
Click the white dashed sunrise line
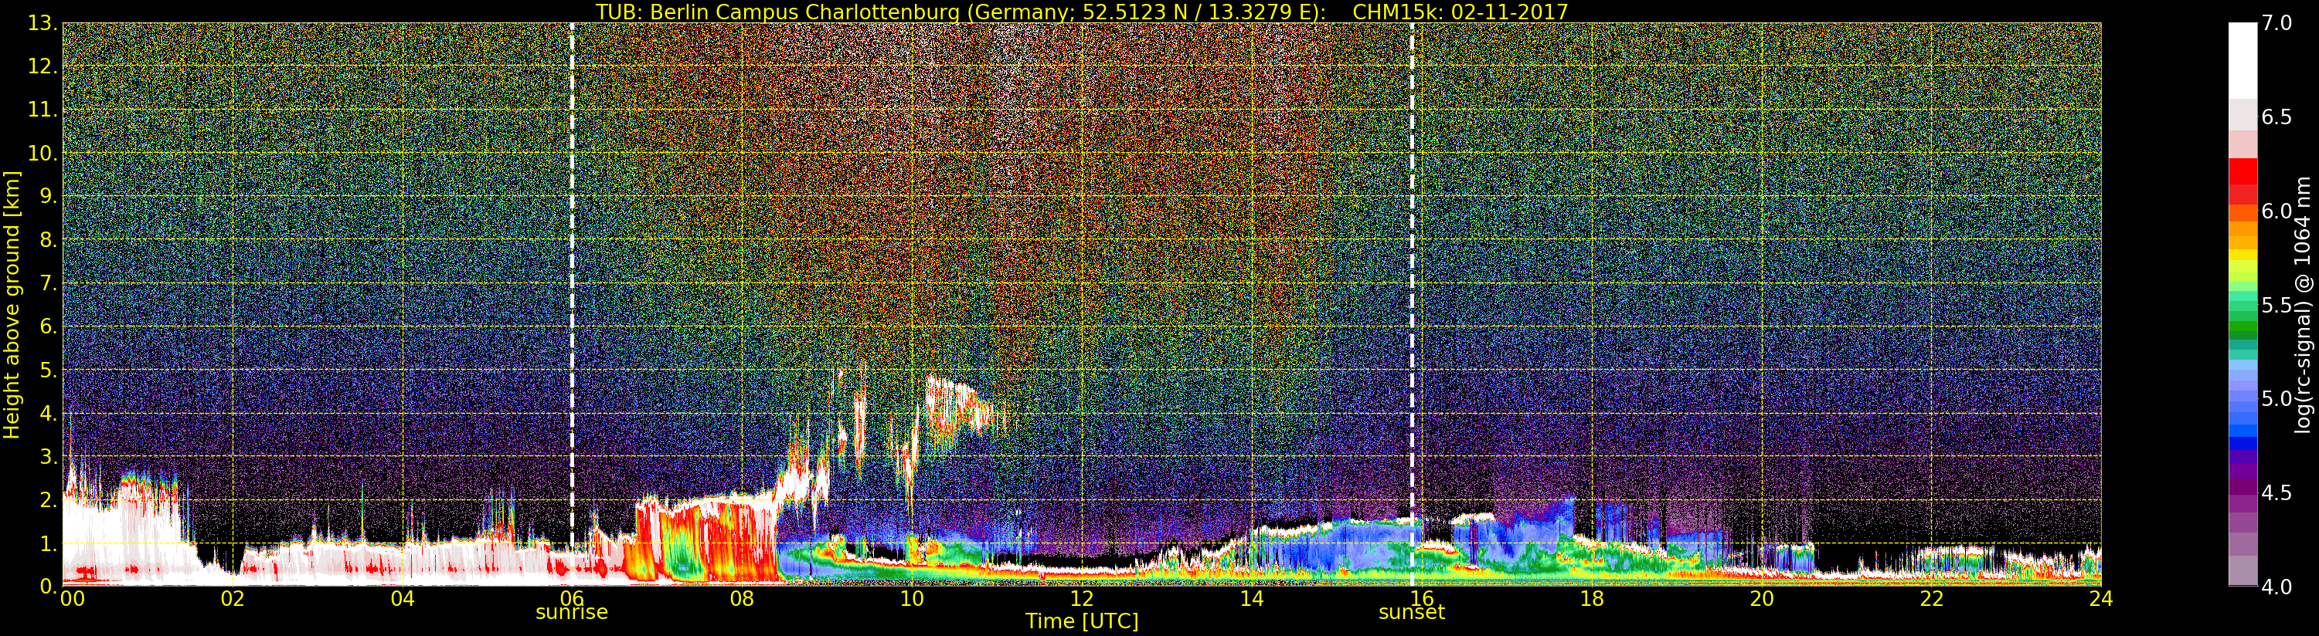(x=572, y=270)
